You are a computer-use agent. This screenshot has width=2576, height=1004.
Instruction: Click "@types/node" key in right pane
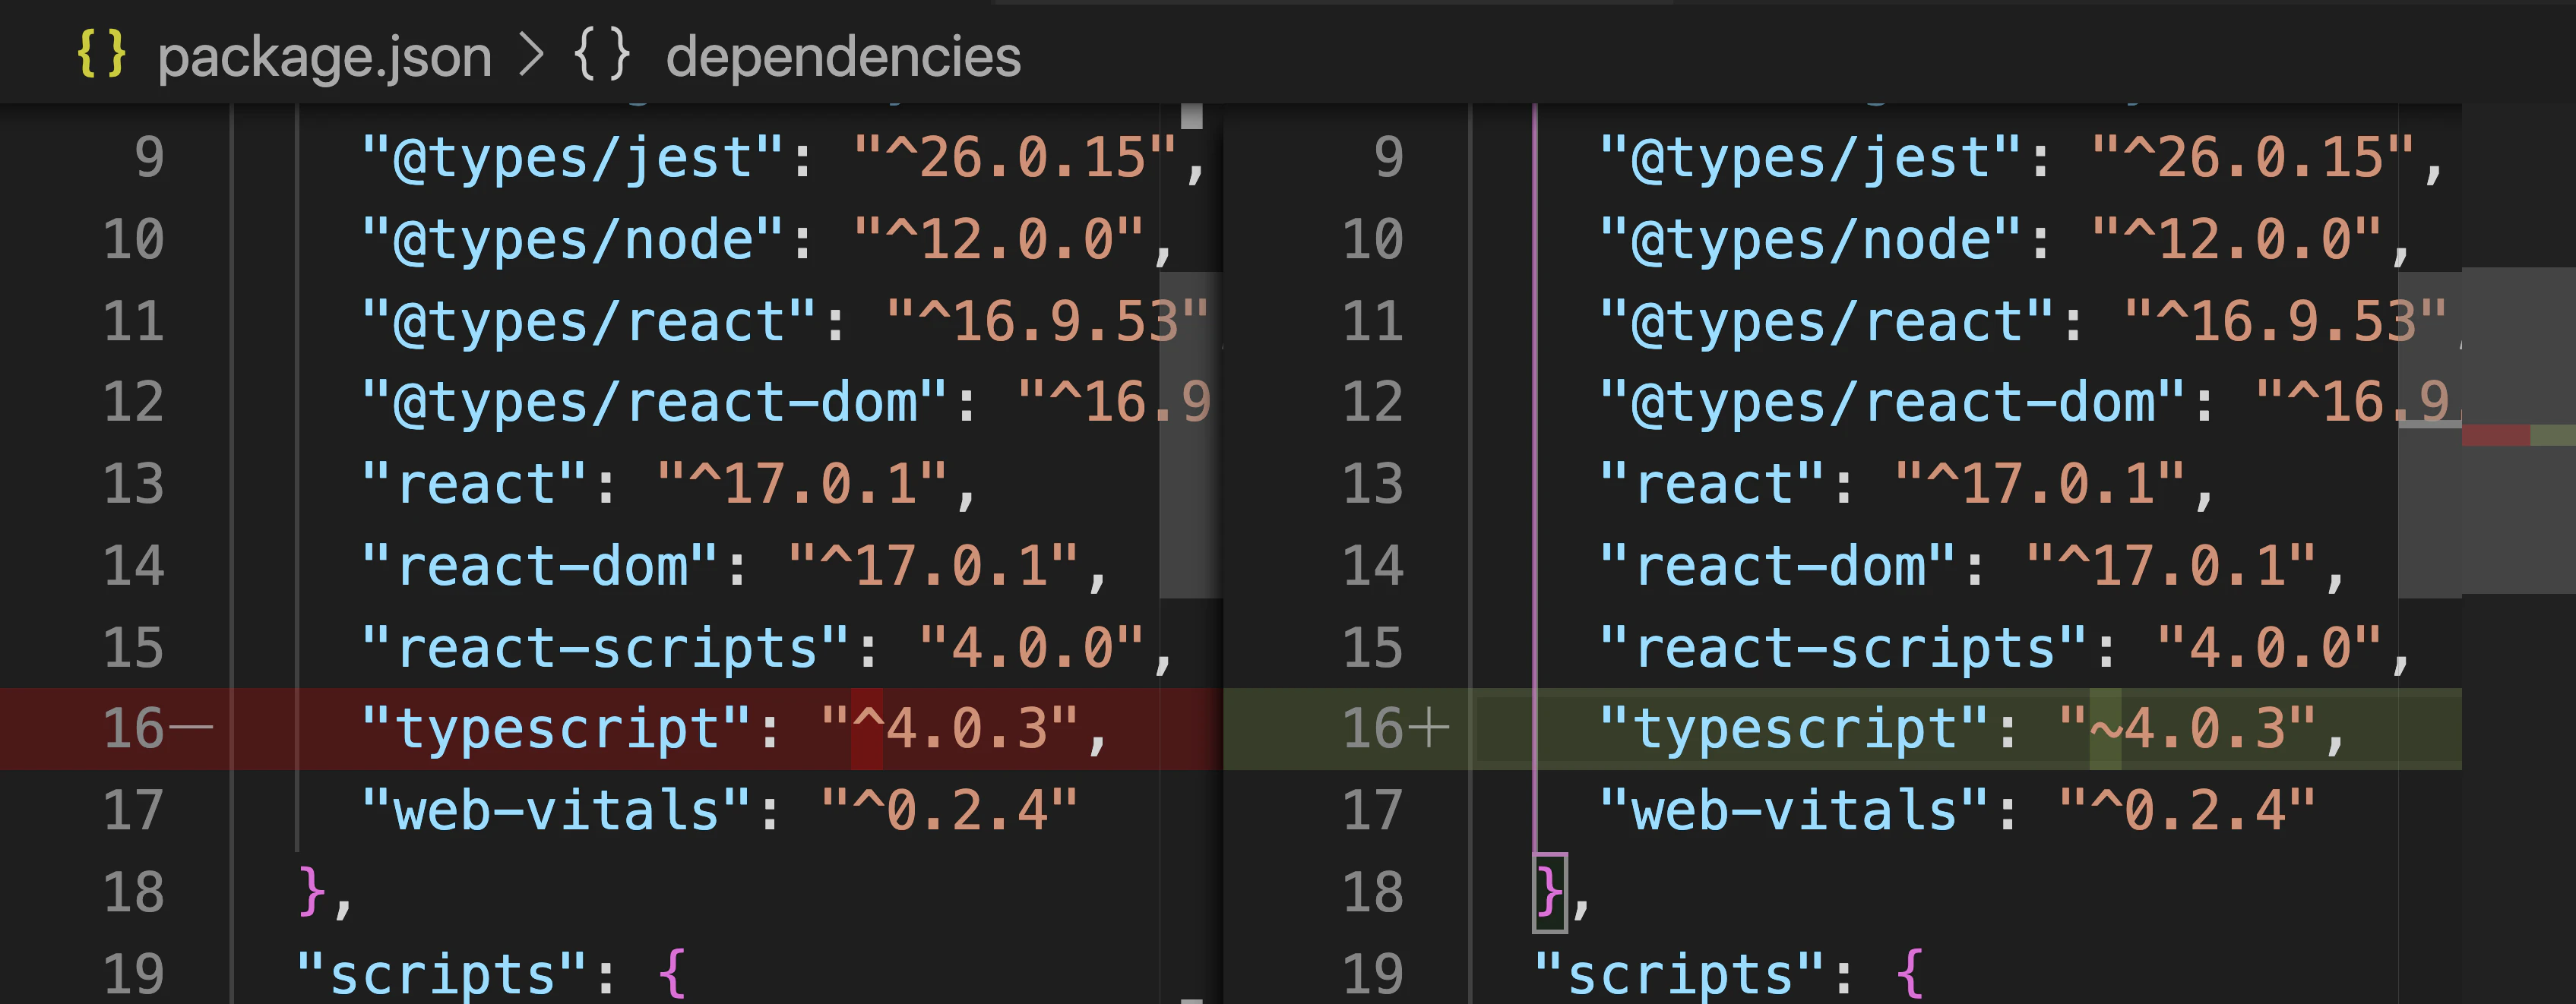click(1811, 240)
